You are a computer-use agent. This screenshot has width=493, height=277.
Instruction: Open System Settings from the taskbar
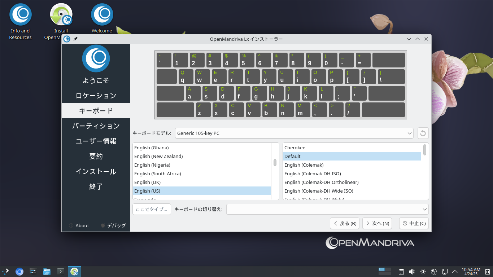pos(33,272)
